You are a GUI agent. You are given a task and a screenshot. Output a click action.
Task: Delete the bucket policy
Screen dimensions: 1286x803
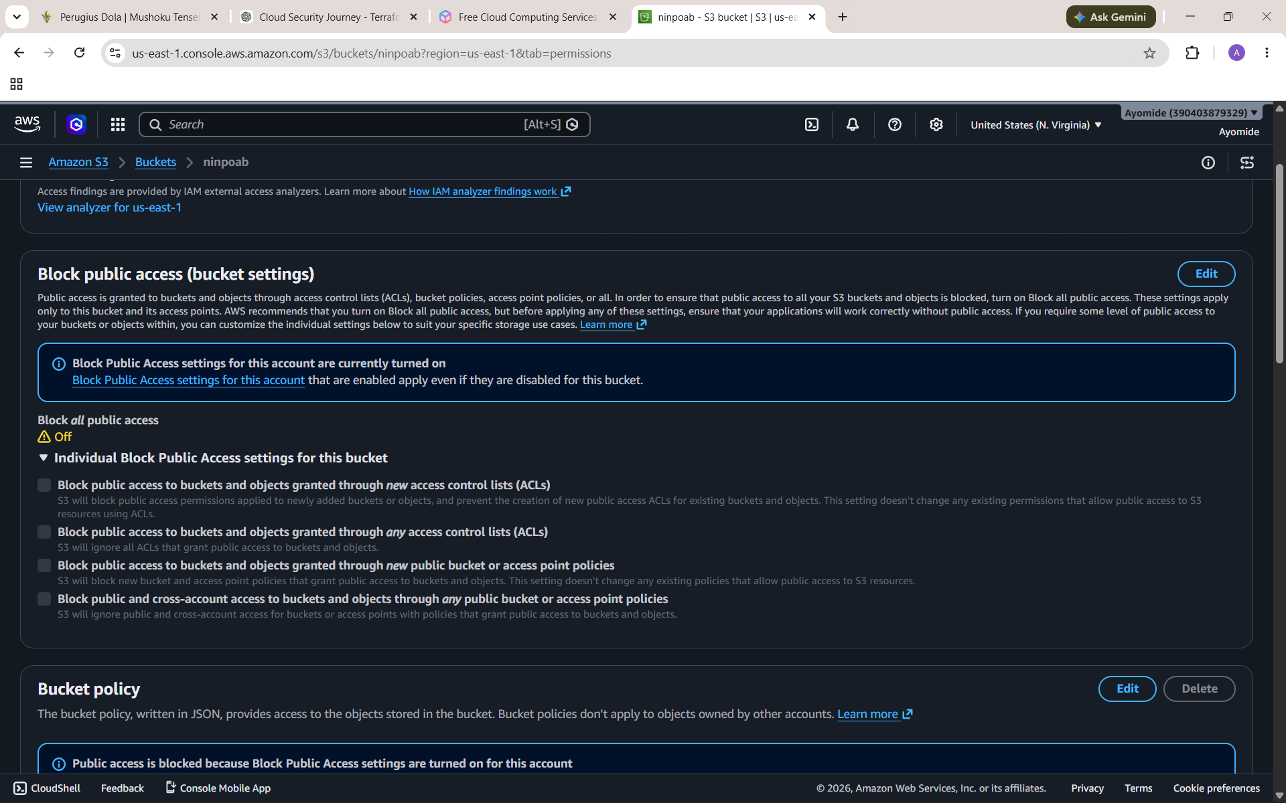click(x=1199, y=689)
